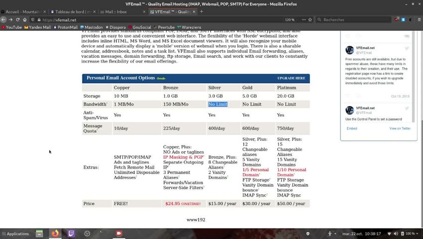
Task: Close the Accueil - Mountain tab
Action: tap(44, 11)
